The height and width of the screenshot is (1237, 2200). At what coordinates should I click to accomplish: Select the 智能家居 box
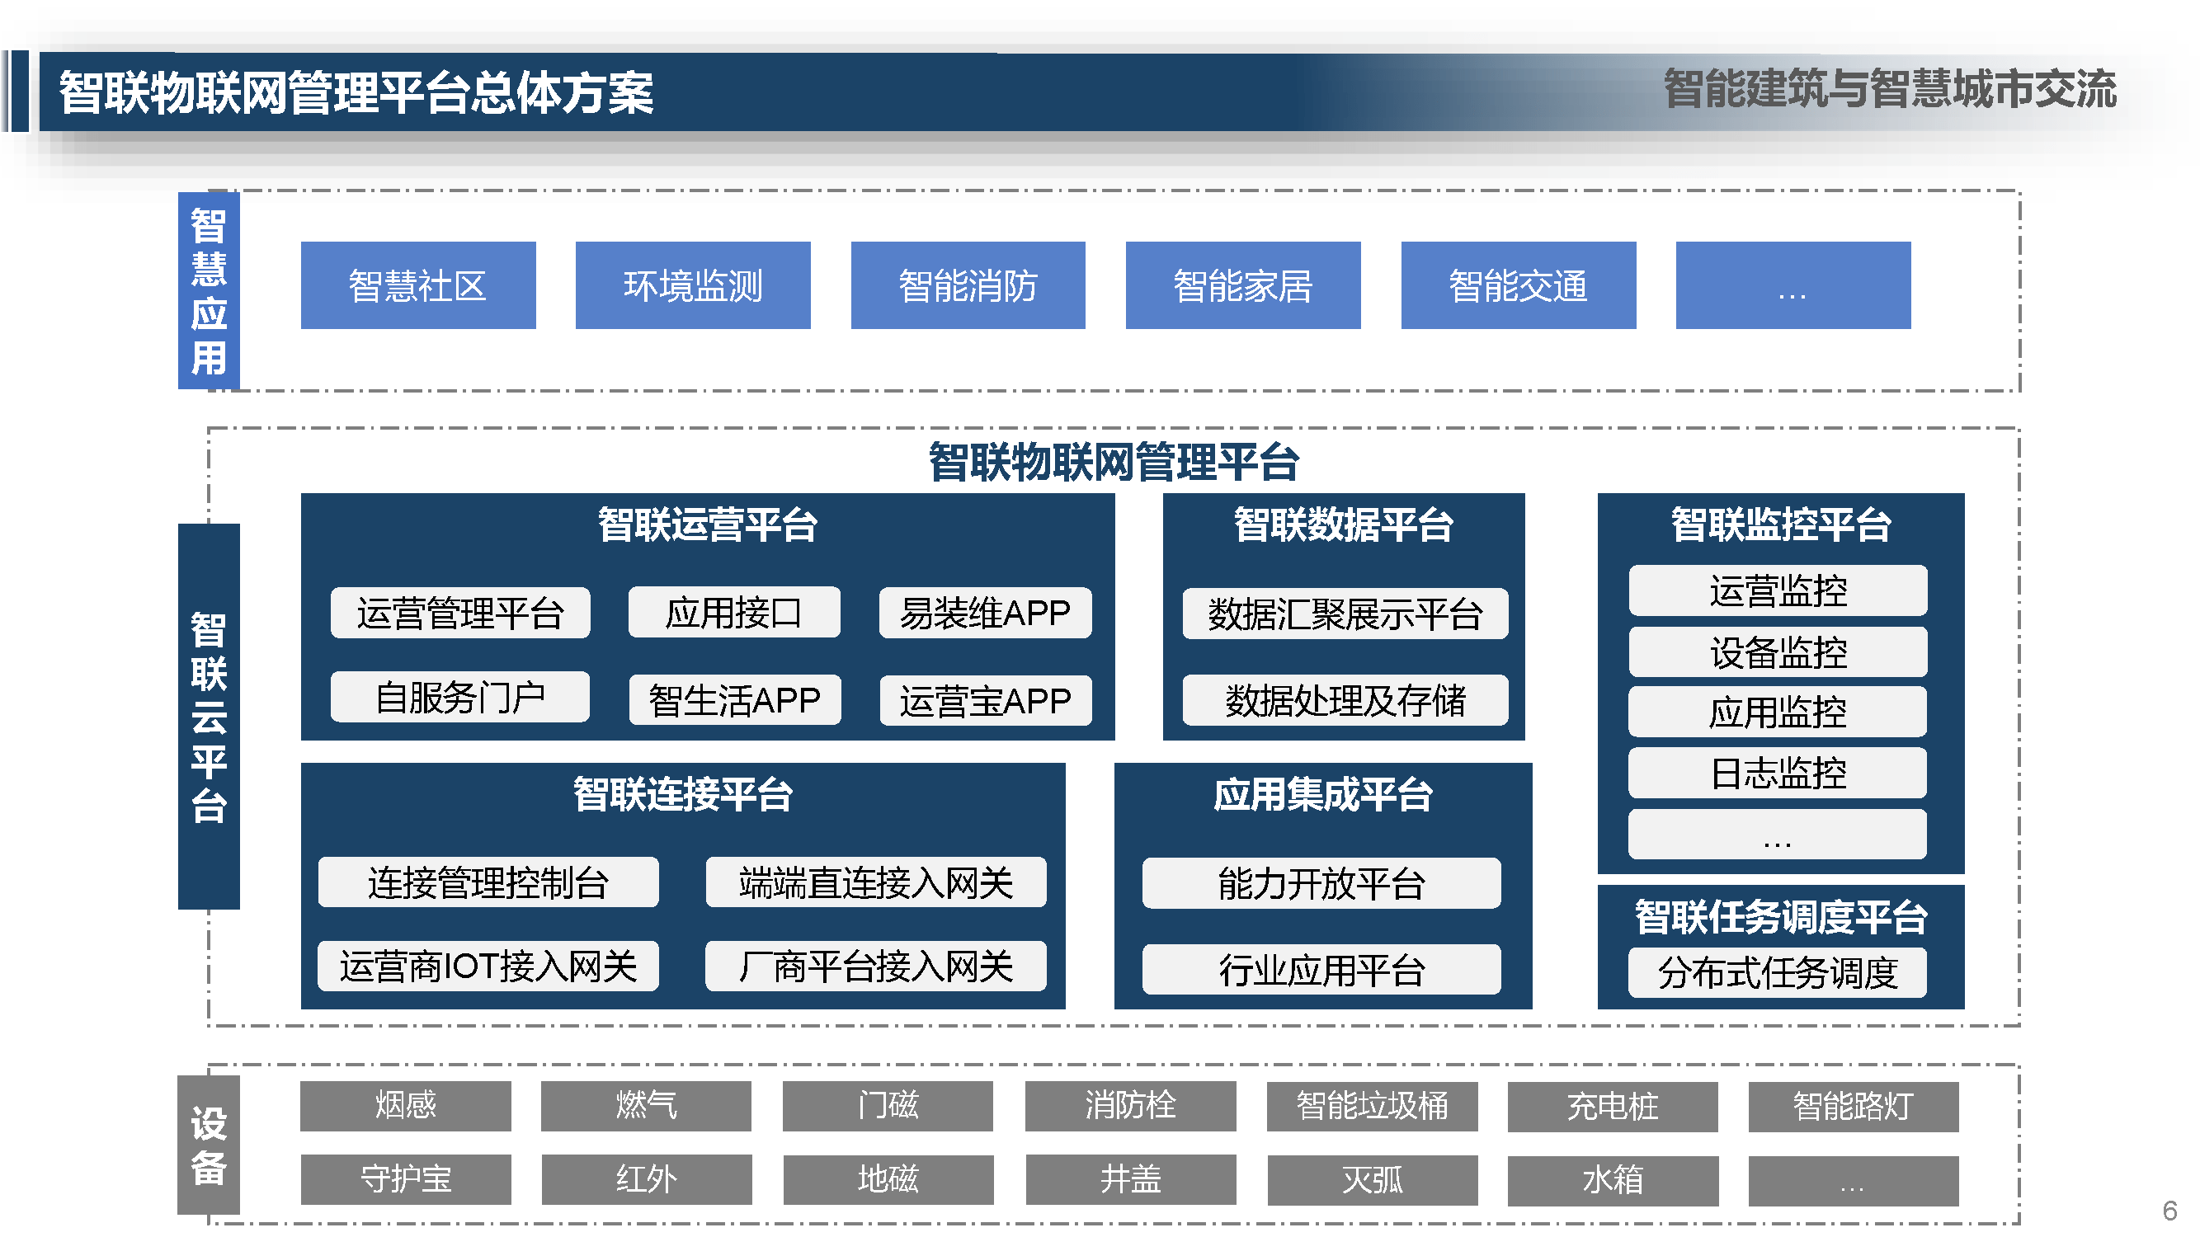tap(1242, 285)
